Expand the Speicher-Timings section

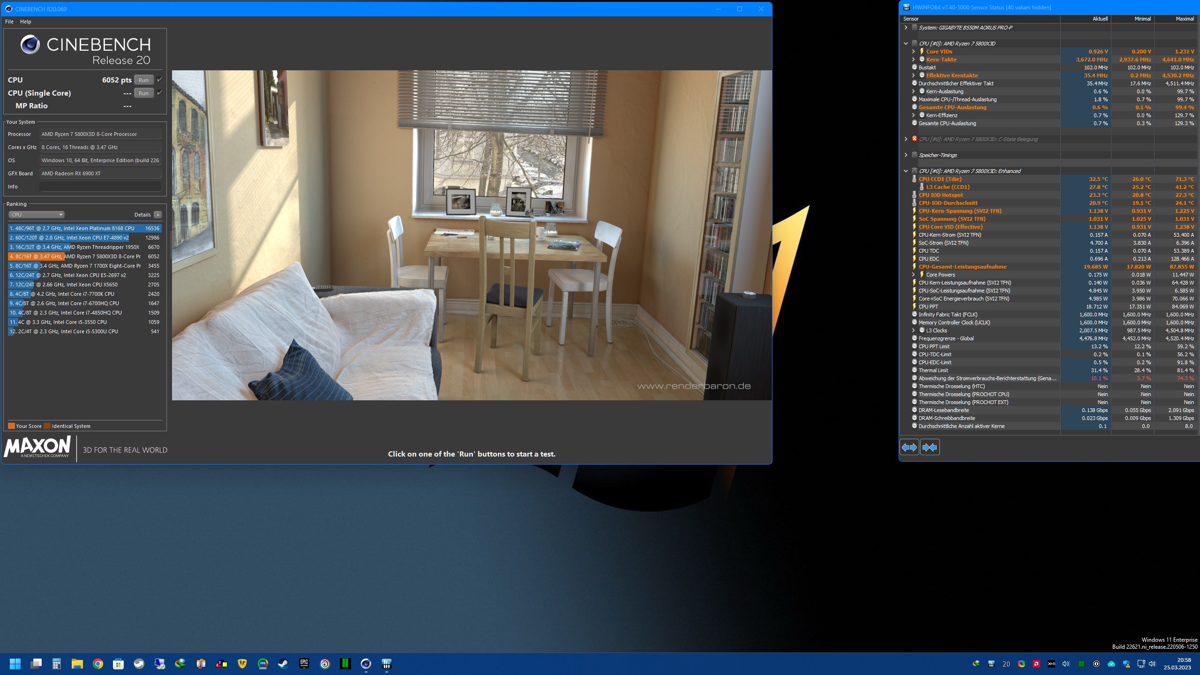906,155
